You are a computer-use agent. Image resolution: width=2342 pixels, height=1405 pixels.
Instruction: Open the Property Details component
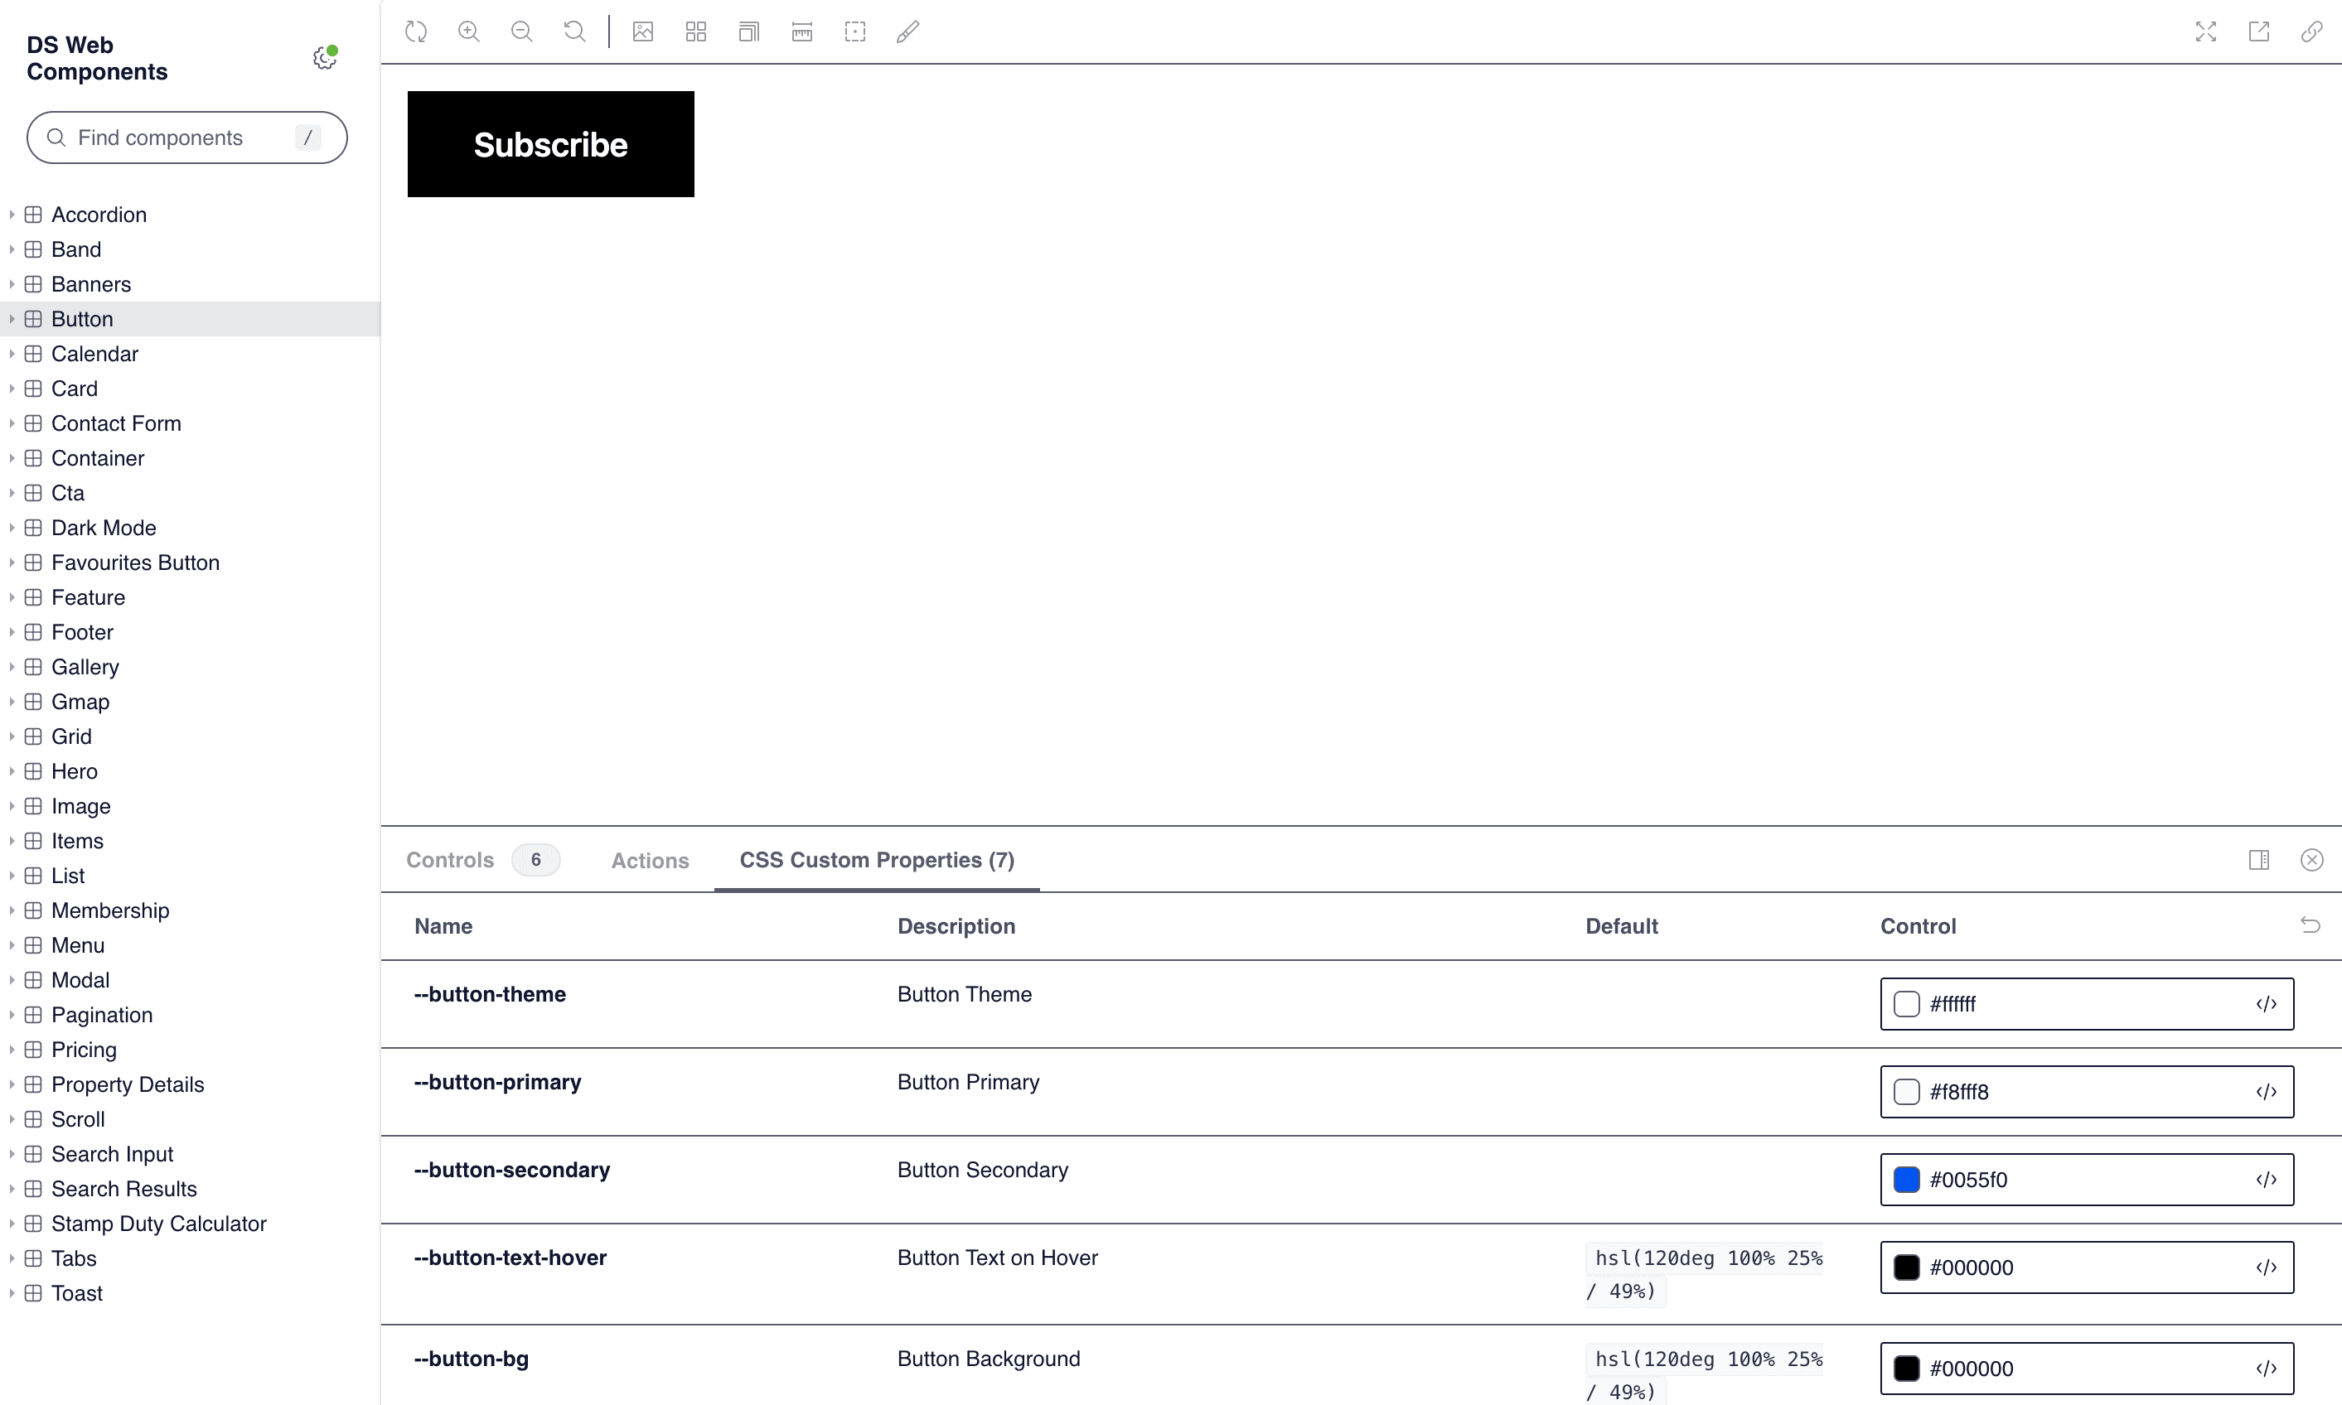point(128,1085)
